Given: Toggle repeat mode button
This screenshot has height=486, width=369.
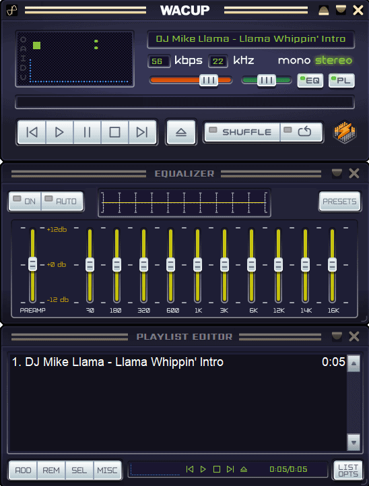Looking at the screenshot, I should pyautogui.click(x=301, y=132).
